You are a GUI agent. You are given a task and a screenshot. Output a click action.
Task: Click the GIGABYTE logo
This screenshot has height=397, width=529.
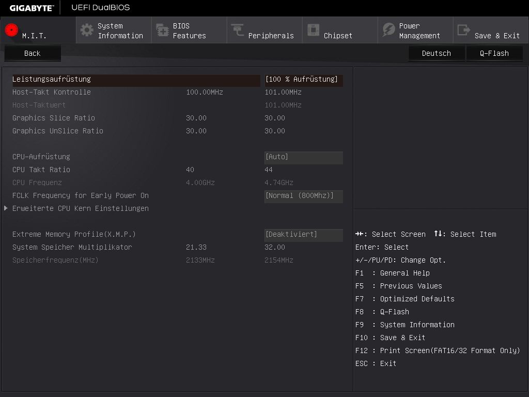(x=32, y=8)
